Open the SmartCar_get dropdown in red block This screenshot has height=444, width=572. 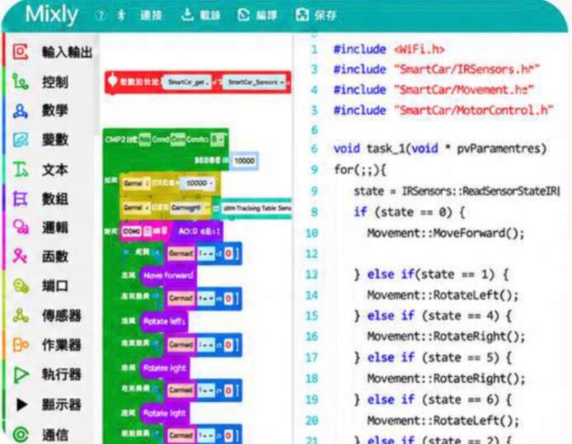point(186,83)
